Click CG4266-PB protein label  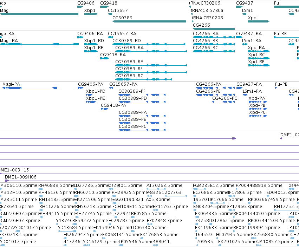point(208,91)
